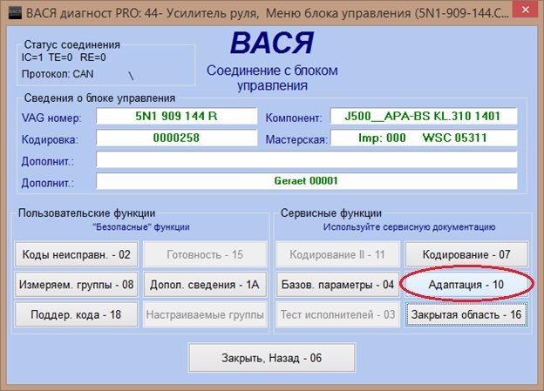Click Поддер. кода - 18 button
Image resolution: width=544 pixels, height=391 pixels.
(x=77, y=314)
